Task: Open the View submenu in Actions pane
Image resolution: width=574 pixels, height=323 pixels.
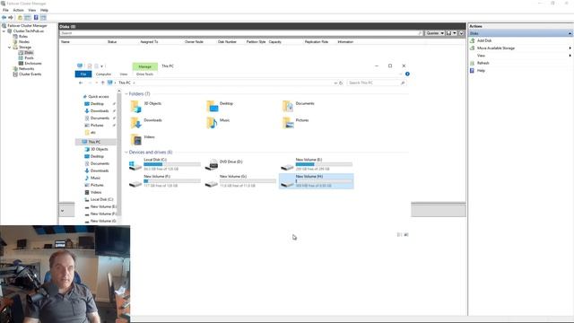Action: [x=481, y=56]
